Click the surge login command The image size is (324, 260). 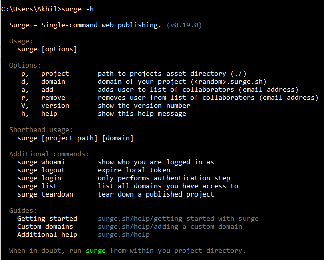click(x=39, y=178)
